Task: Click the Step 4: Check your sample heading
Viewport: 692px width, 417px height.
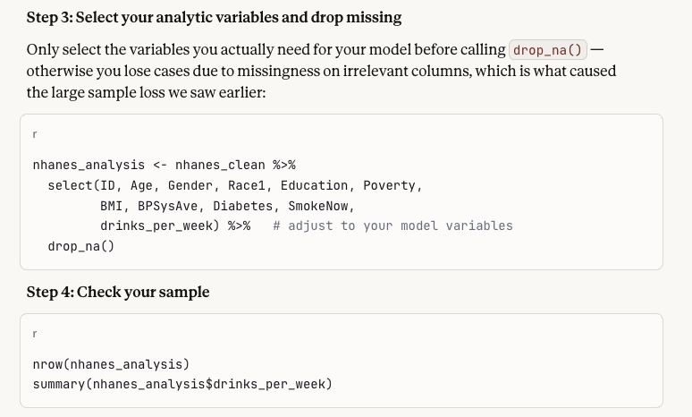Action: coord(117,292)
